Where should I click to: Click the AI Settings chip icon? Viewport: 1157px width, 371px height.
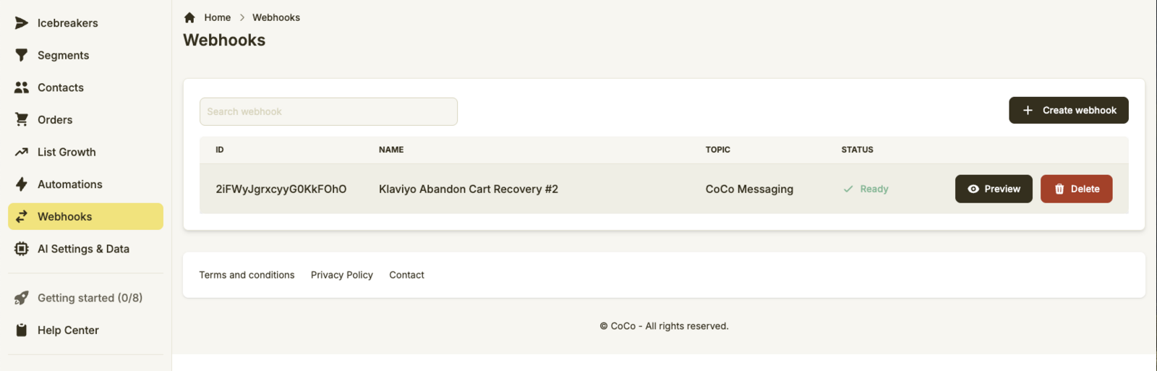pyautogui.click(x=22, y=249)
